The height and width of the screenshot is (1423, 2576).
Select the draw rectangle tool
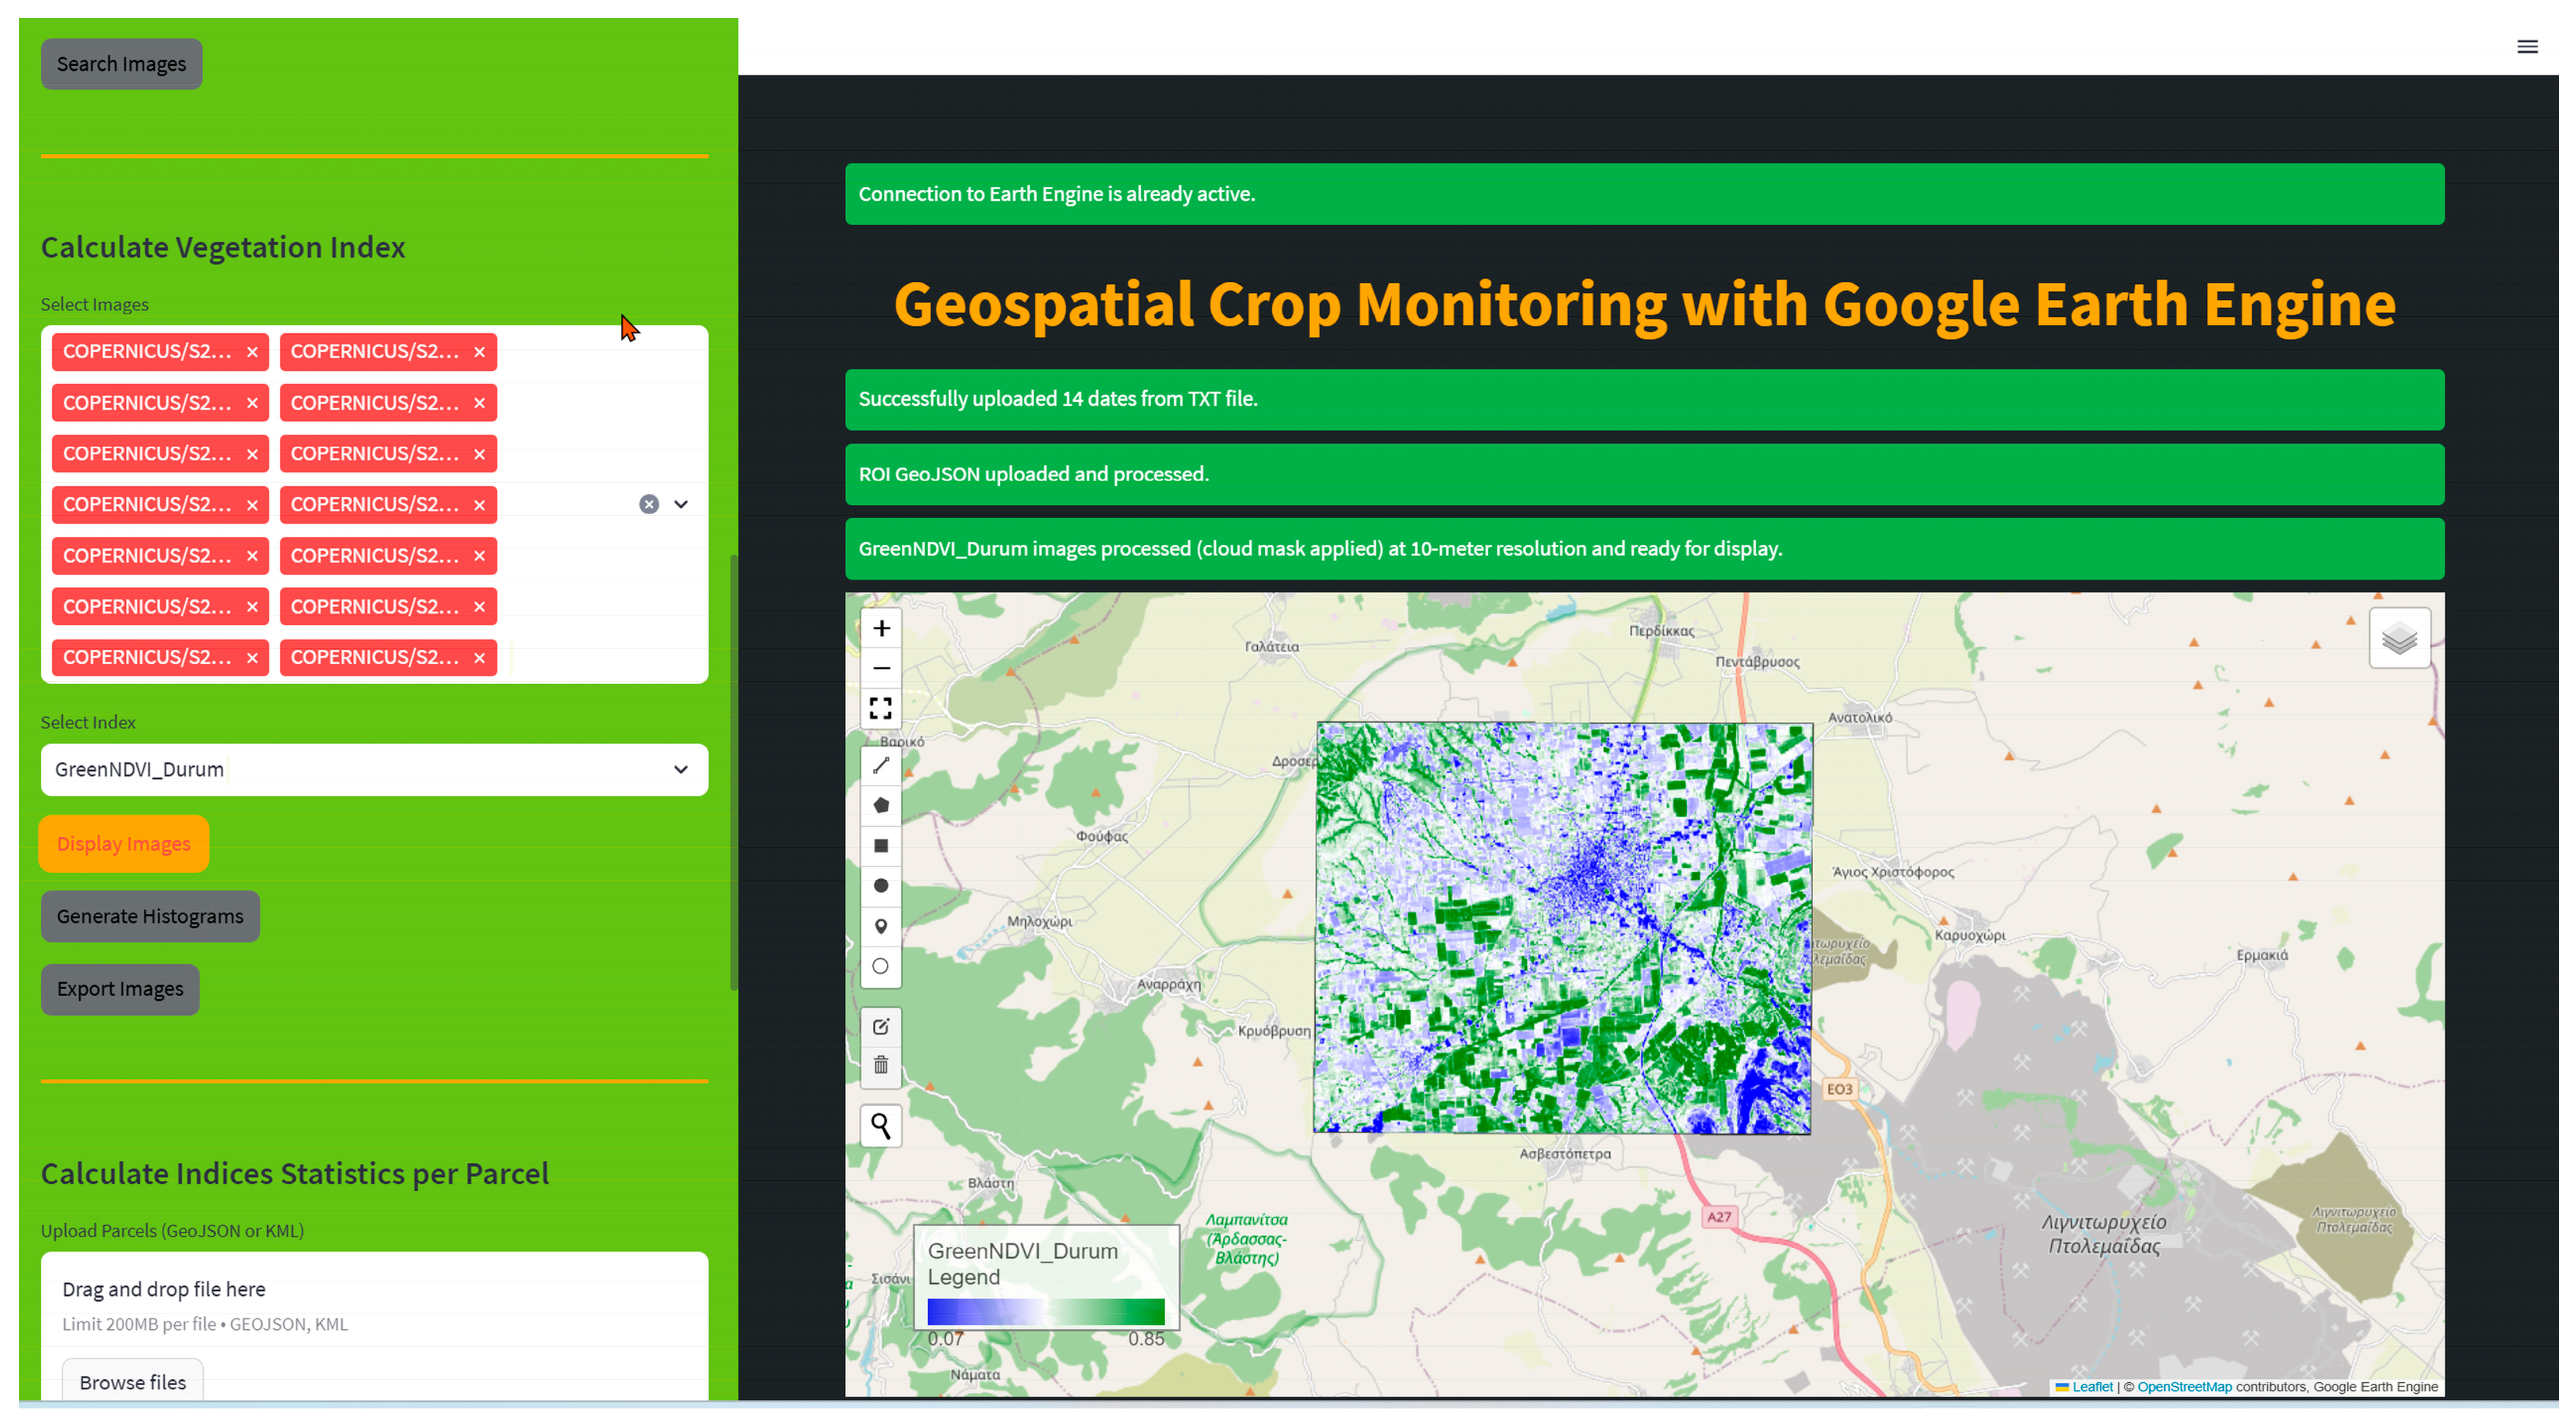[x=880, y=845]
